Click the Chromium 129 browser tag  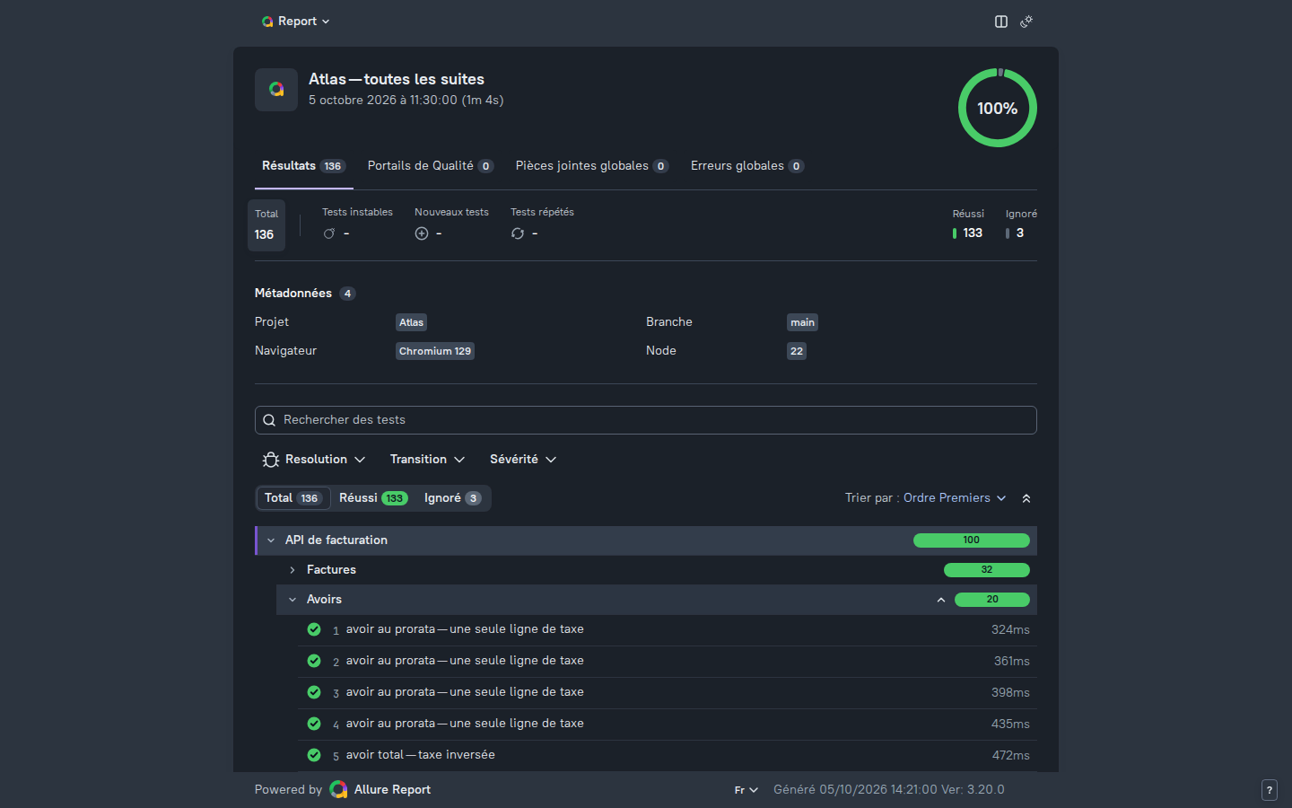(x=435, y=351)
